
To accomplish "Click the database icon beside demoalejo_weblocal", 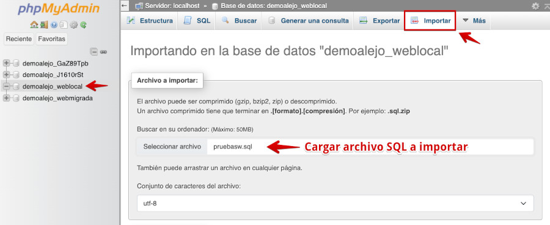I will point(16,86).
